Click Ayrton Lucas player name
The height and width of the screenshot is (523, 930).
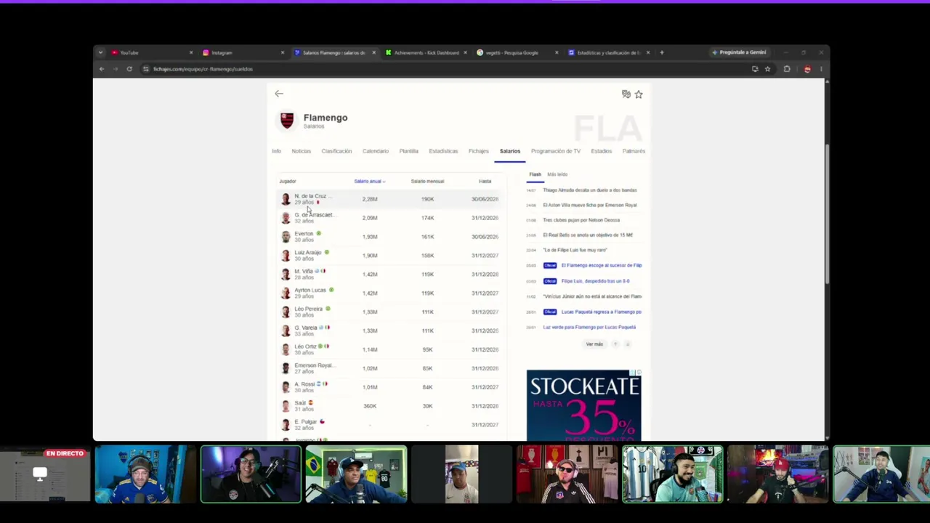coord(310,291)
